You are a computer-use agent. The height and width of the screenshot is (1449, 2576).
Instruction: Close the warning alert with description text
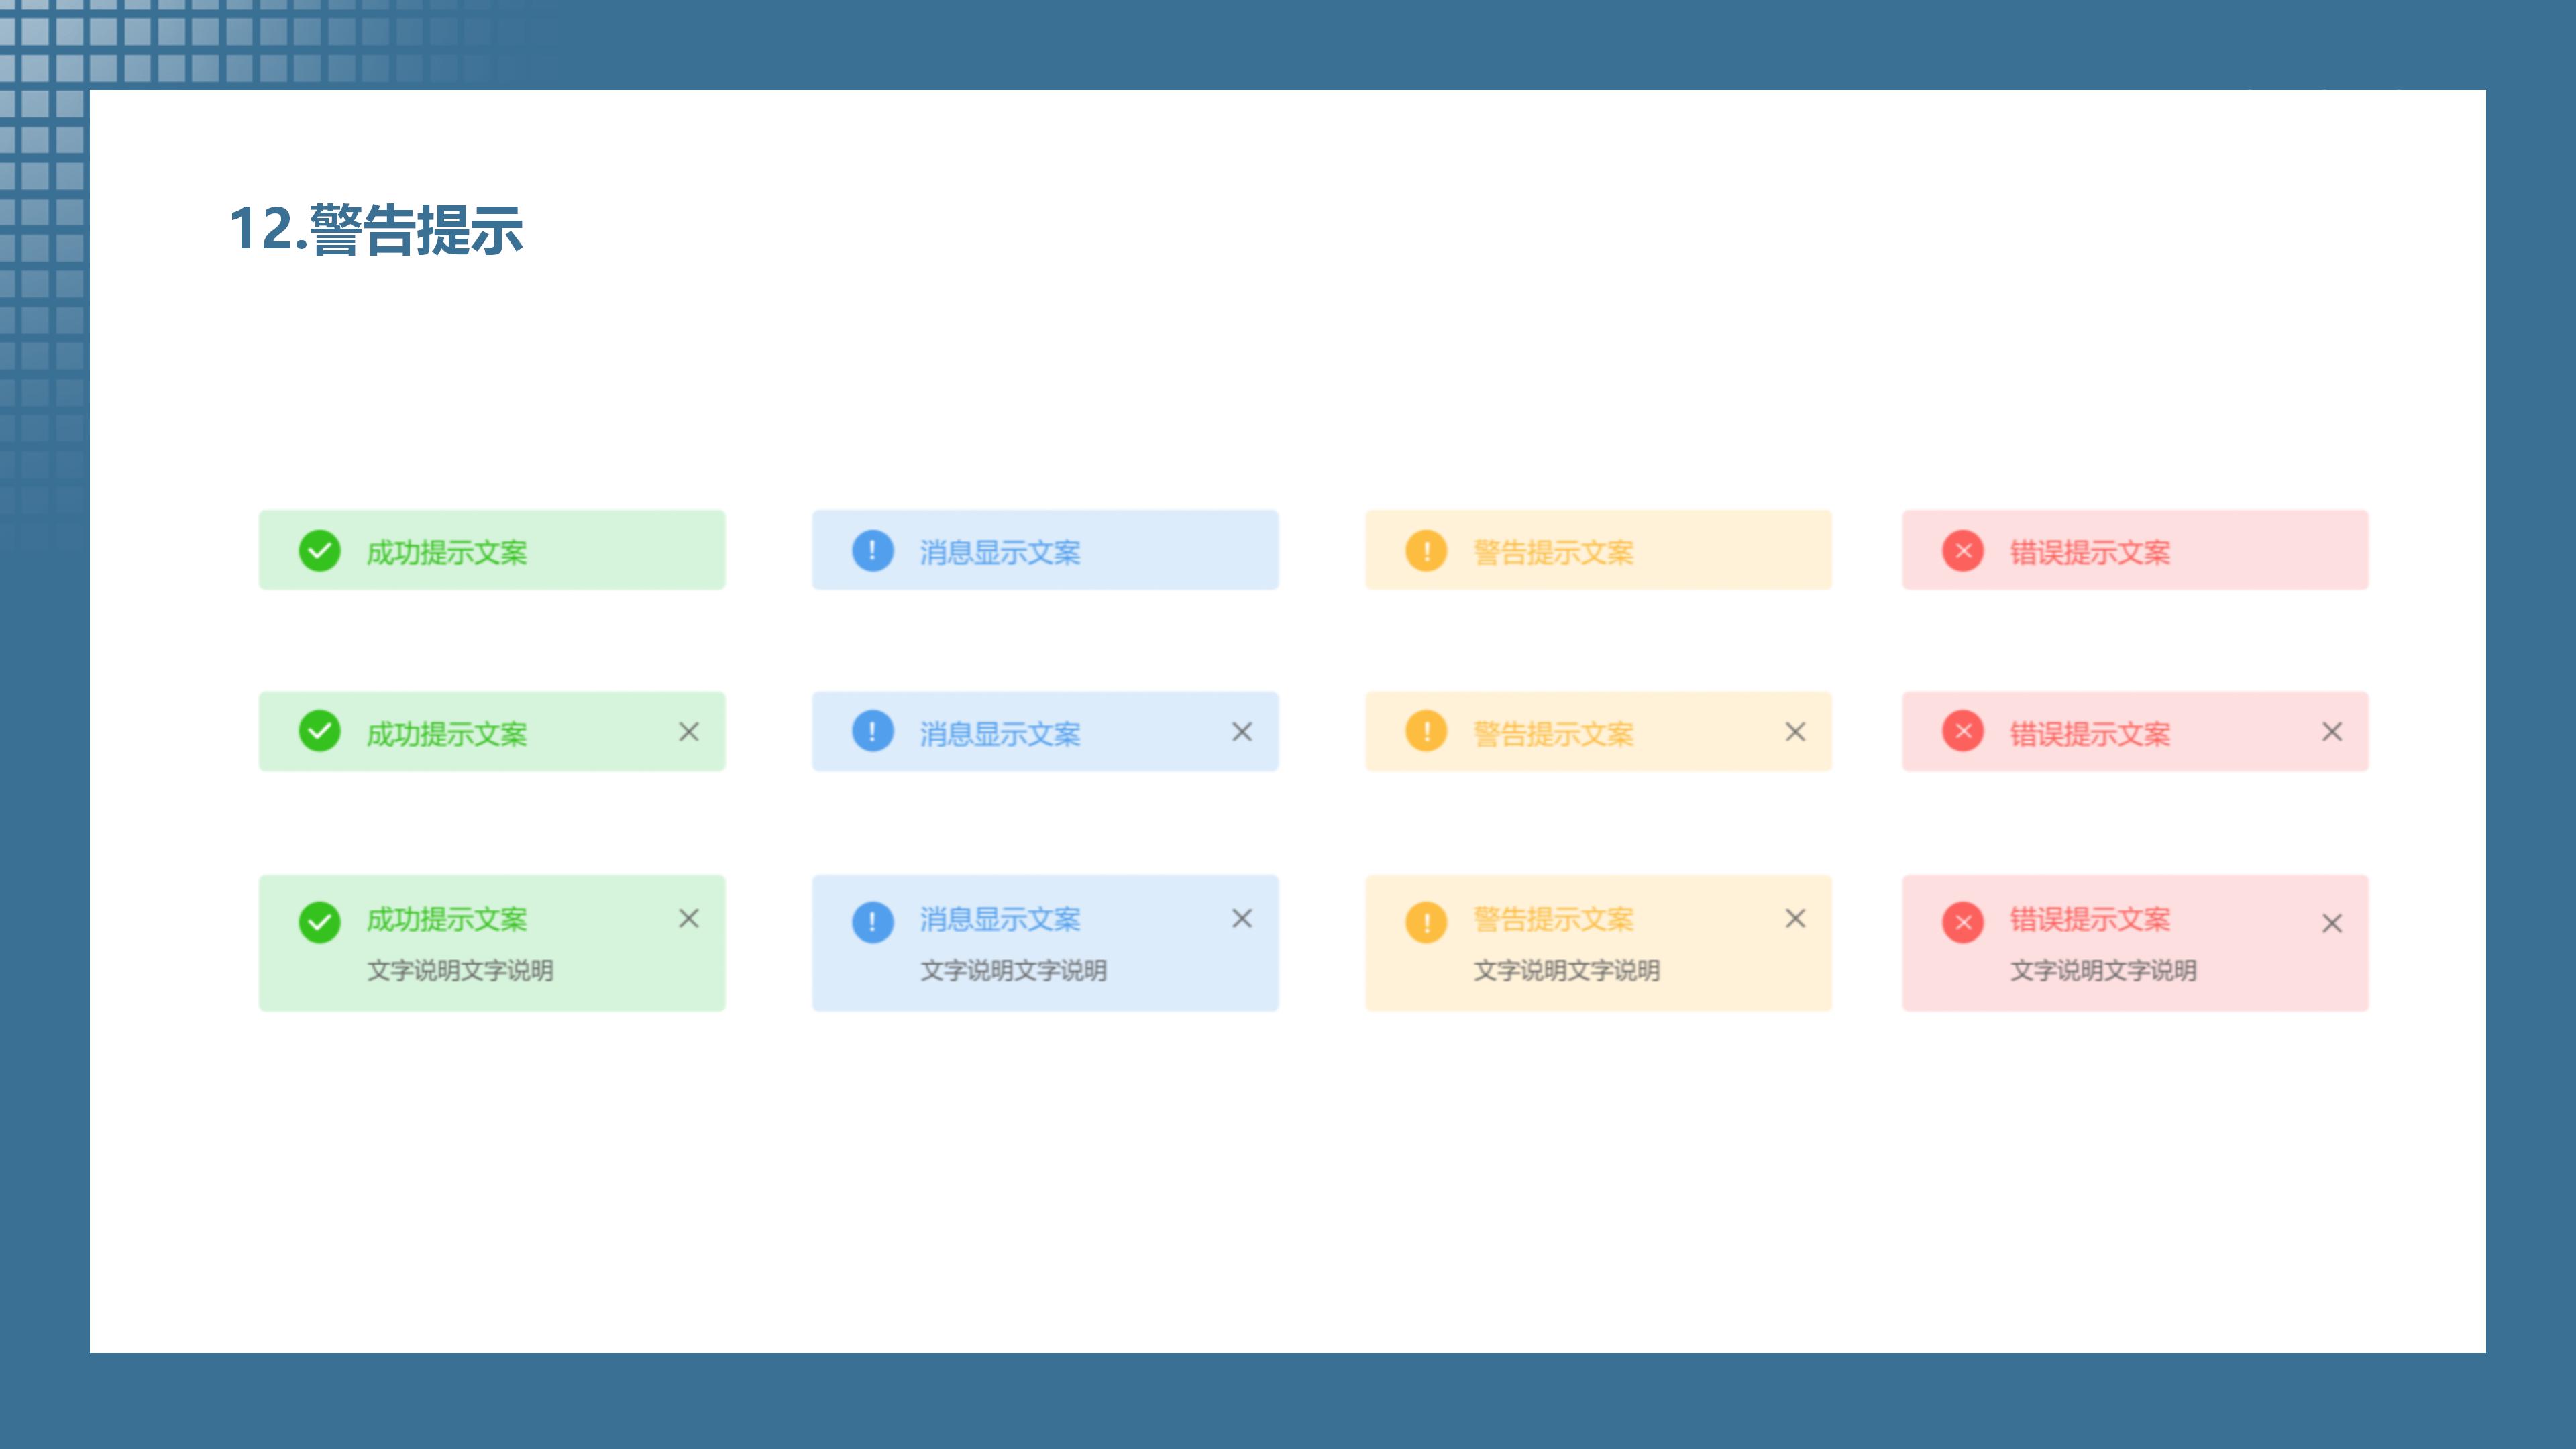[1795, 918]
